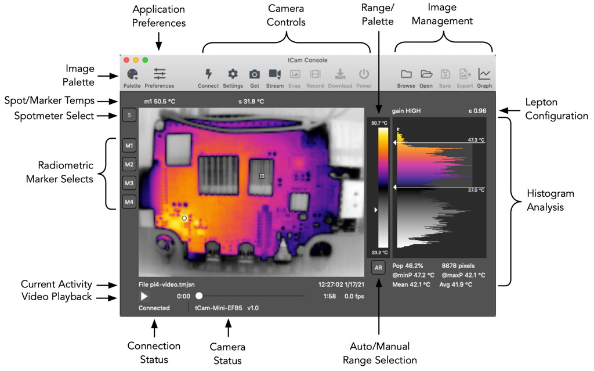Toggle radiometric marker M1
Viewport: 594px width, 371px height.
(129, 146)
